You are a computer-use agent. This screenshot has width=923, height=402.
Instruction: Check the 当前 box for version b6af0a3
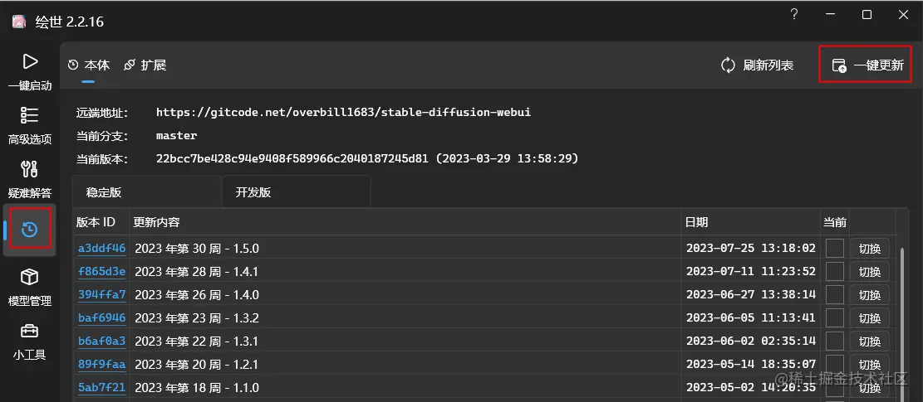click(x=835, y=341)
